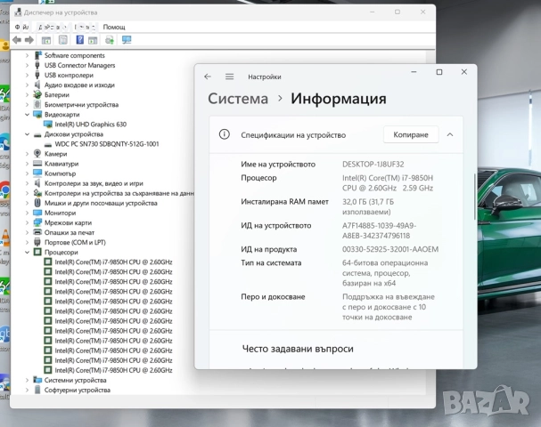The height and width of the screenshot is (427, 541).
Task: Click the scan for hardware changes monitor icon
Action: (x=127, y=40)
